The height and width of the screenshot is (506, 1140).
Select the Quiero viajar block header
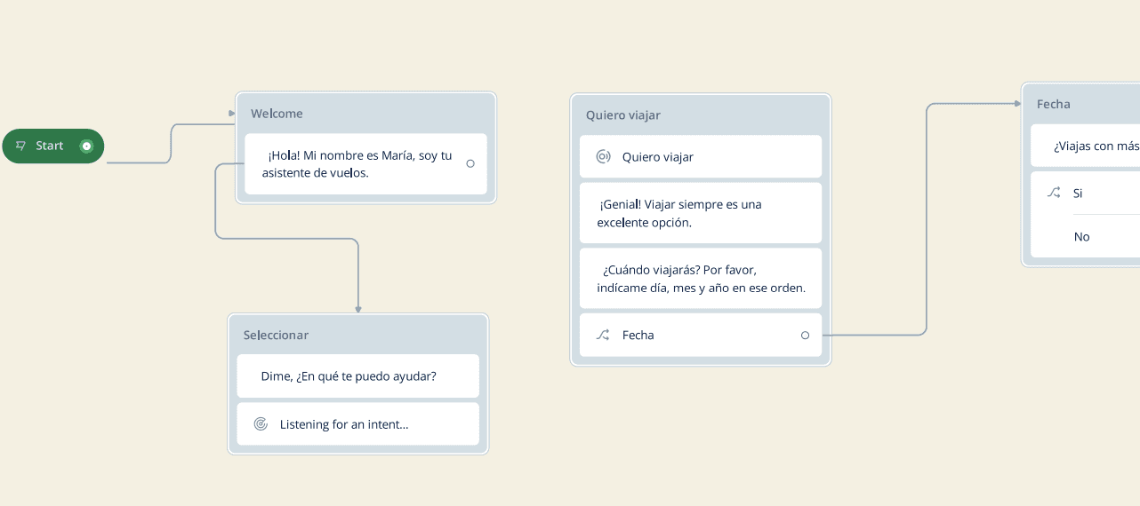(701, 115)
